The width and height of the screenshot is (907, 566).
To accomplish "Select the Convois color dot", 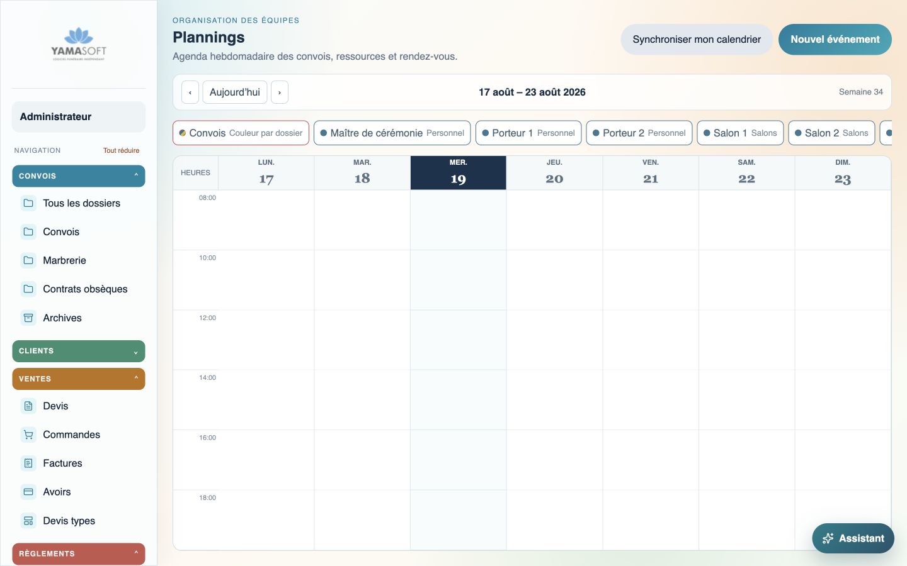I will click(183, 133).
